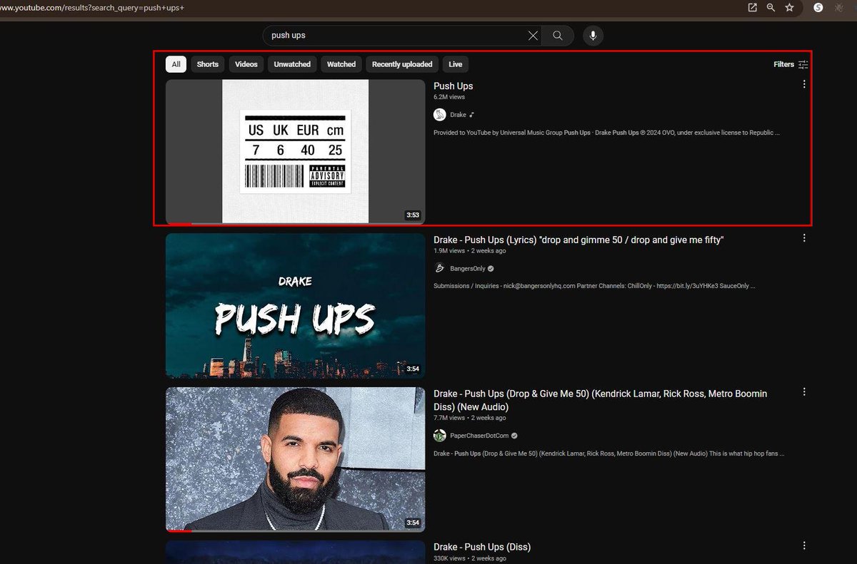Clear the search box with the X icon
This screenshot has width=857, height=564.
pyautogui.click(x=533, y=36)
